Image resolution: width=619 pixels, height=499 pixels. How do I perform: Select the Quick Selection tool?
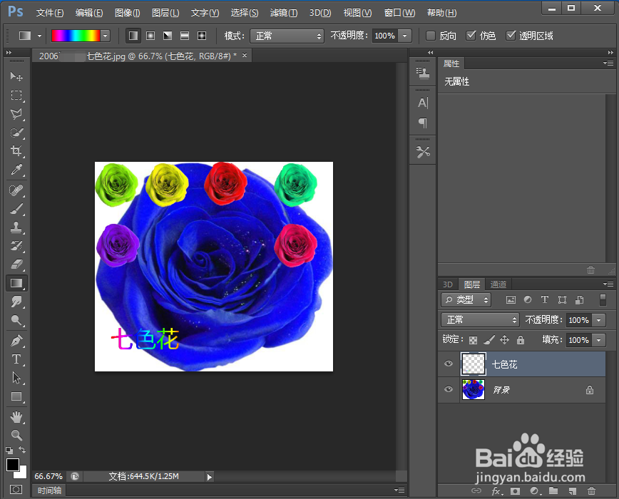pos(16,133)
